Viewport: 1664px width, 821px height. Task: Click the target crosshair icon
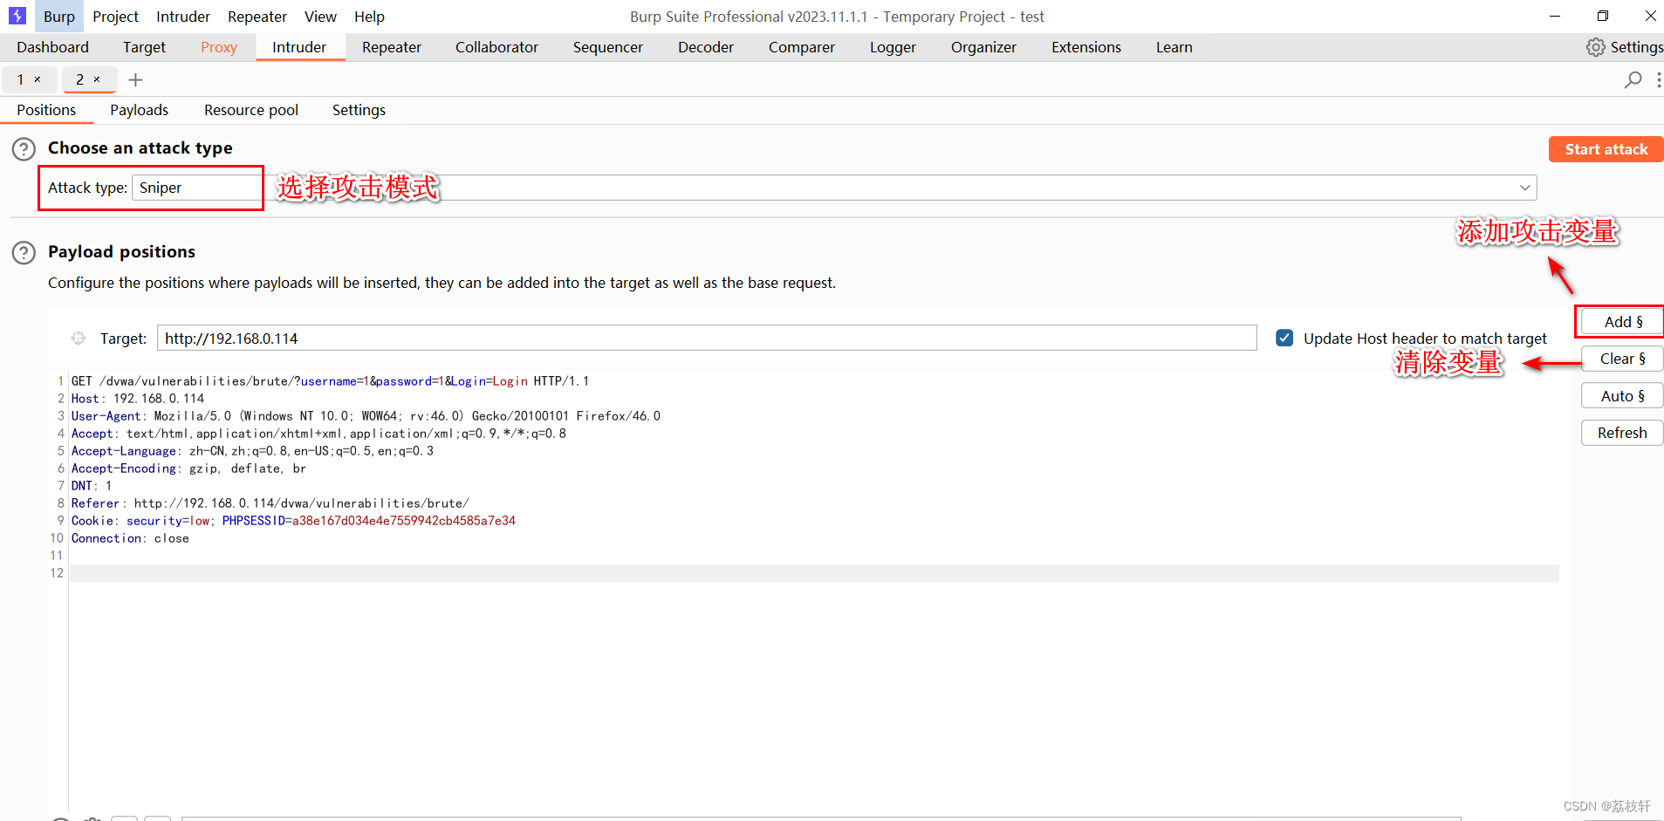(x=79, y=339)
